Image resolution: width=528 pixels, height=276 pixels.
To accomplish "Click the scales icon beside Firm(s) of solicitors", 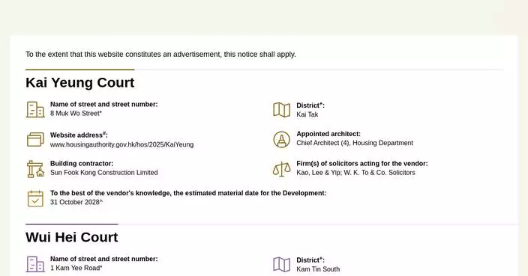I will pyautogui.click(x=281, y=169).
